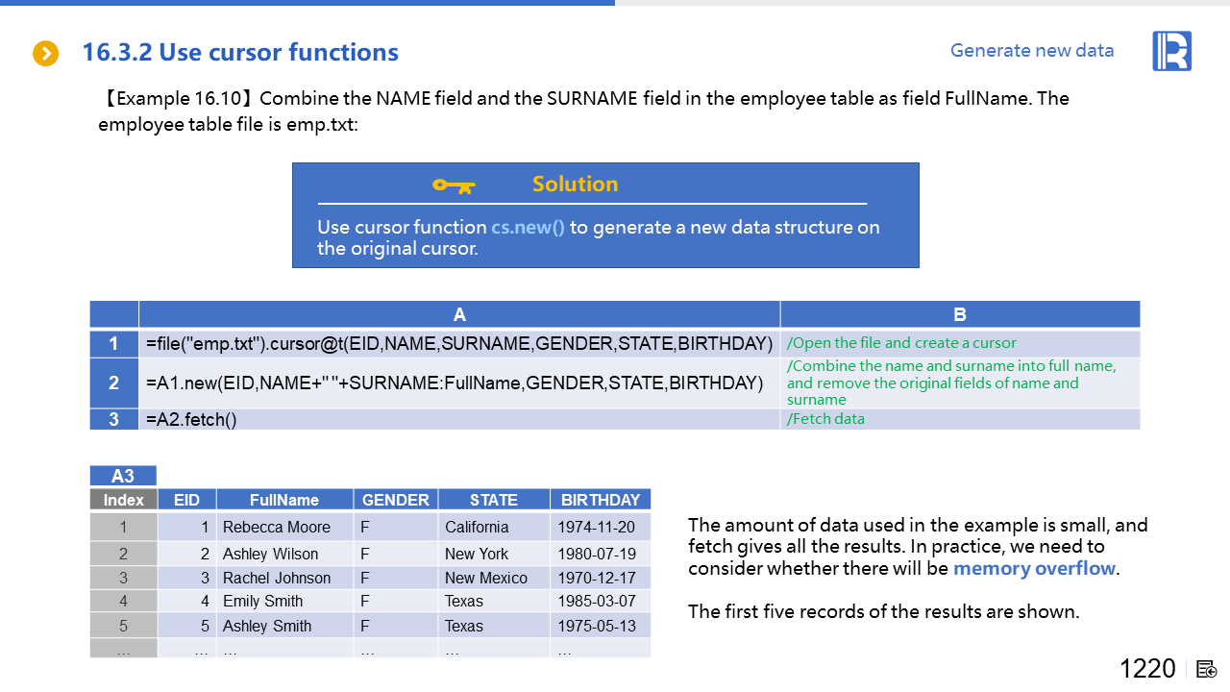Select the 'New Mexico' state cell
The image size is (1230, 692).
(x=486, y=578)
